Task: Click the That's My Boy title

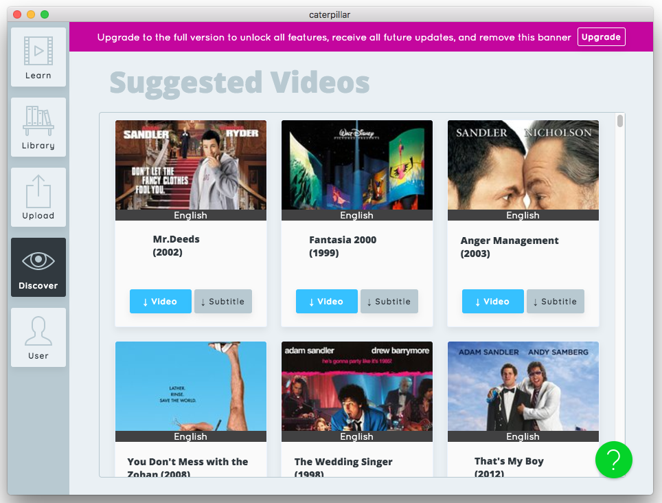Action: 509,467
